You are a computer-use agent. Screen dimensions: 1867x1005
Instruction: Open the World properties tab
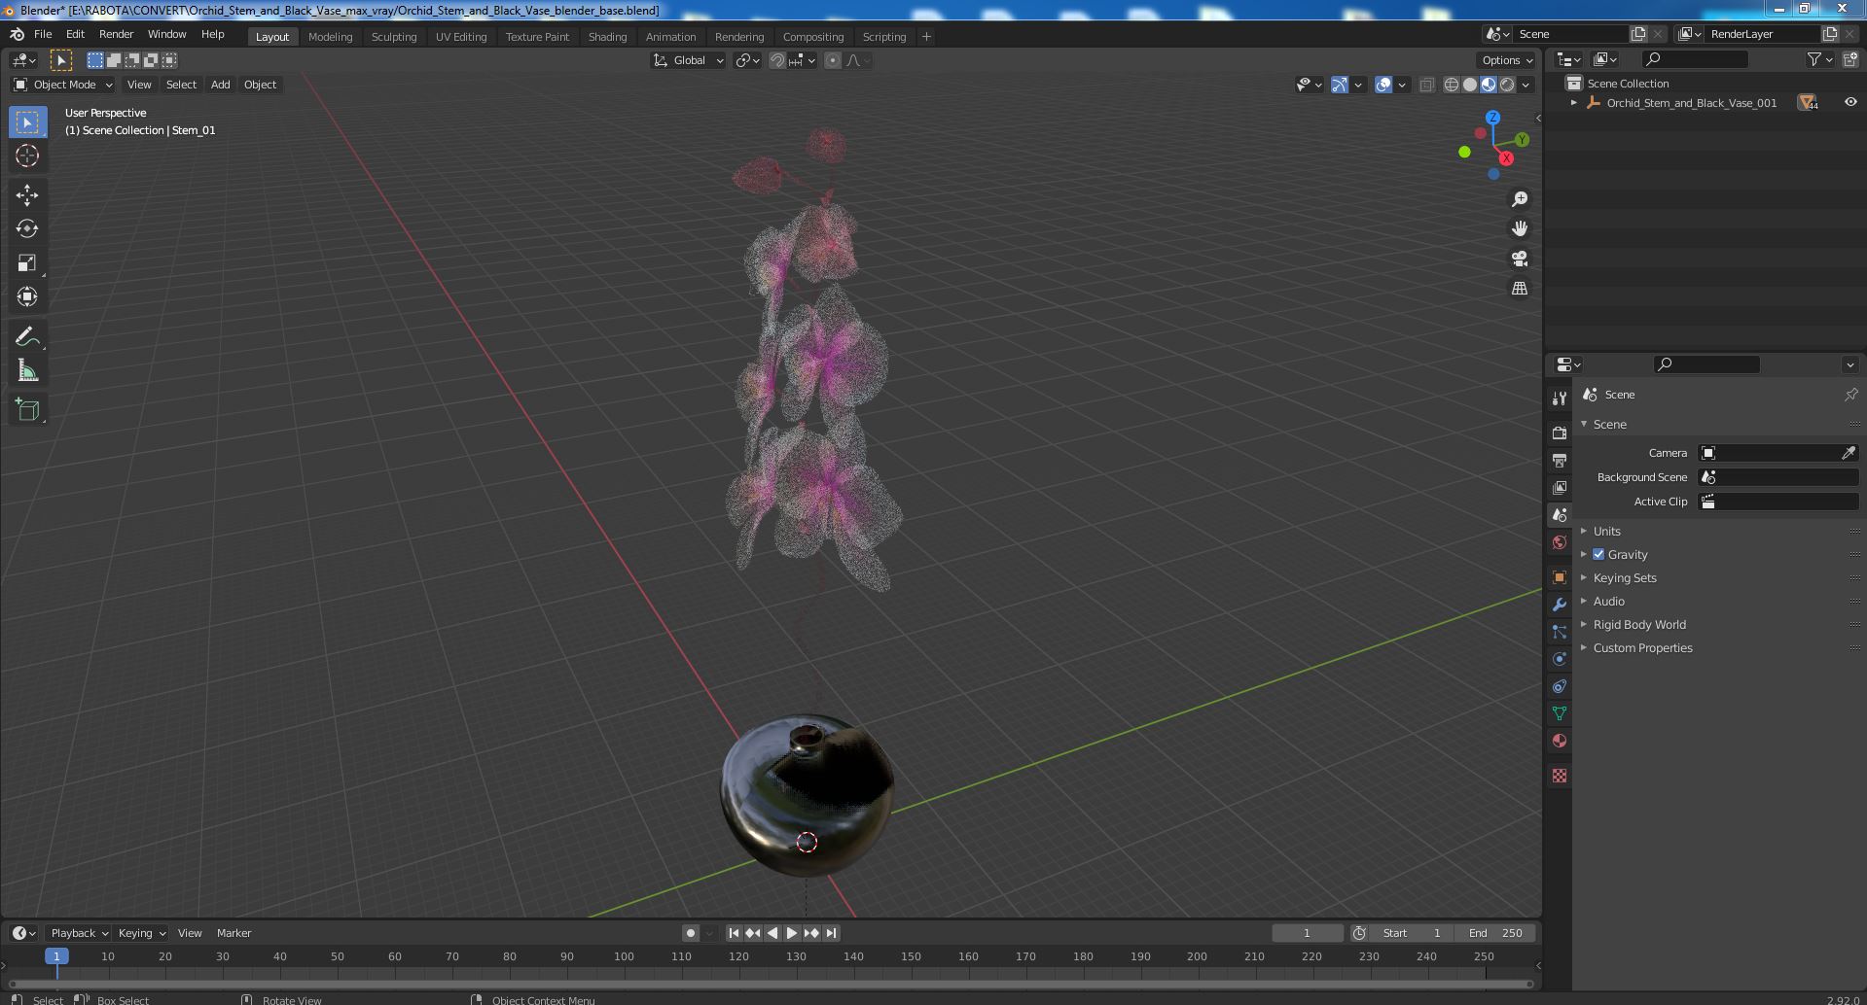click(x=1560, y=542)
